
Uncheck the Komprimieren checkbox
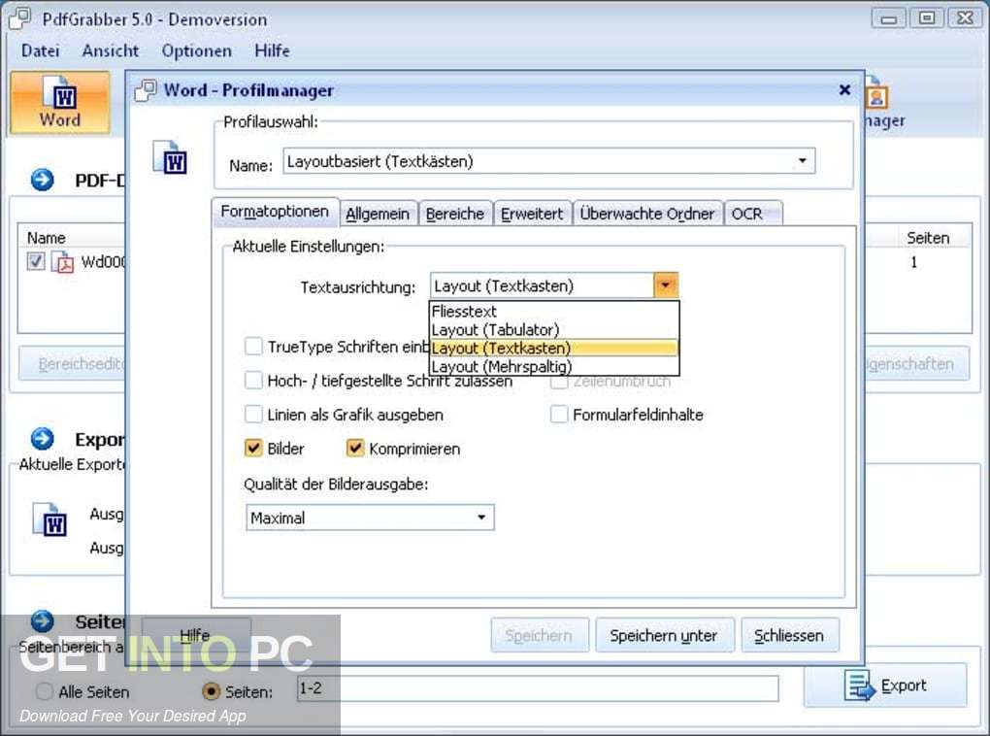(355, 448)
